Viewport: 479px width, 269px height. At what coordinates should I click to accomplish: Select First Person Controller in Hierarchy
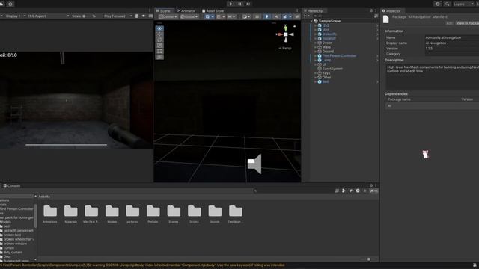(x=339, y=56)
